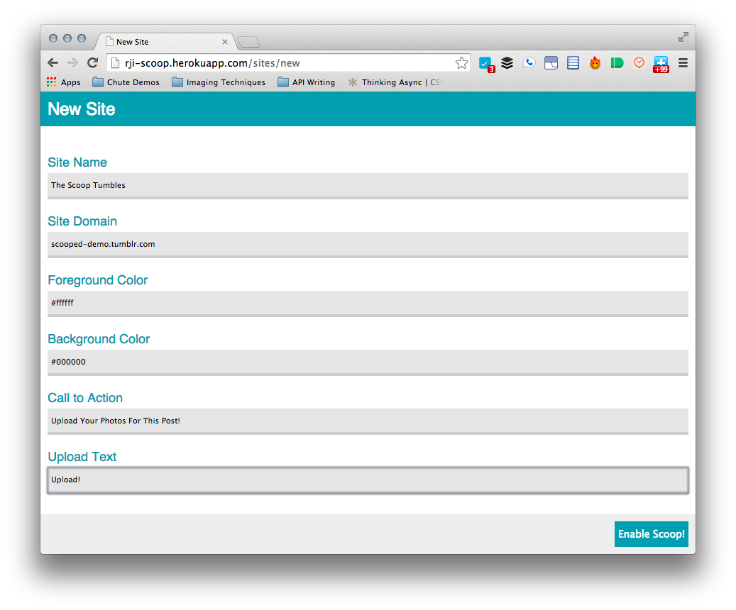The width and height of the screenshot is (736, 610).
Task: Open a new tab with the blank tab button
Action: pos(248,43)
